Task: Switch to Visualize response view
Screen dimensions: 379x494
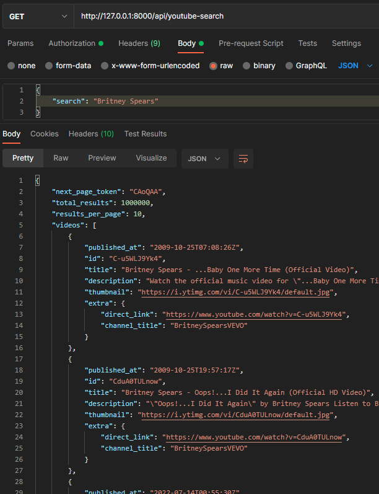Action: 151,158
